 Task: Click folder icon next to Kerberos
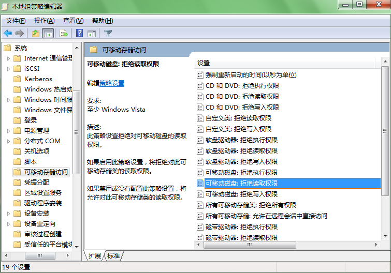point(17,79)
